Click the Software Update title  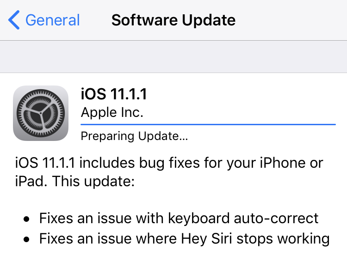coord(173,20)
